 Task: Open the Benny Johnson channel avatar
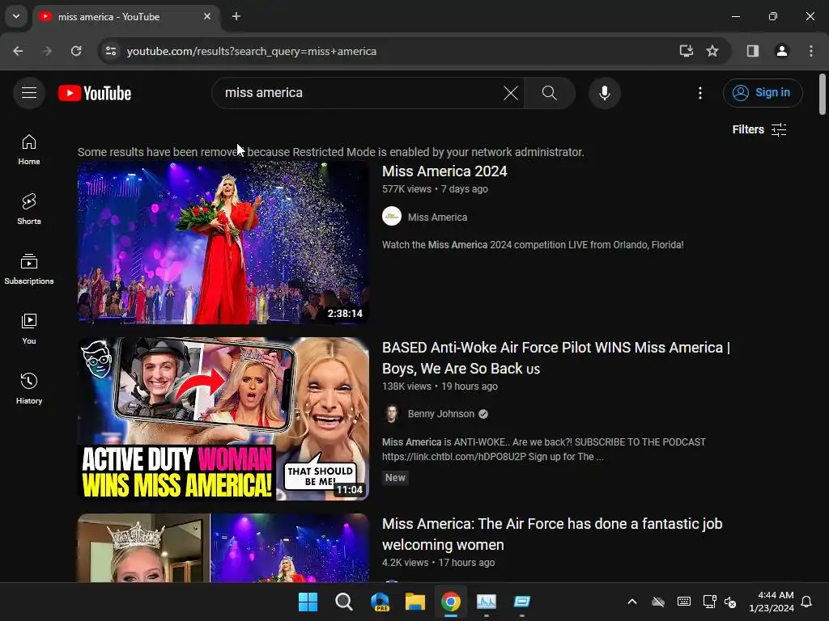click(392, 414)
